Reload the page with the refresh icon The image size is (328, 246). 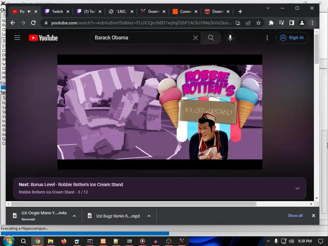(33, 23)
